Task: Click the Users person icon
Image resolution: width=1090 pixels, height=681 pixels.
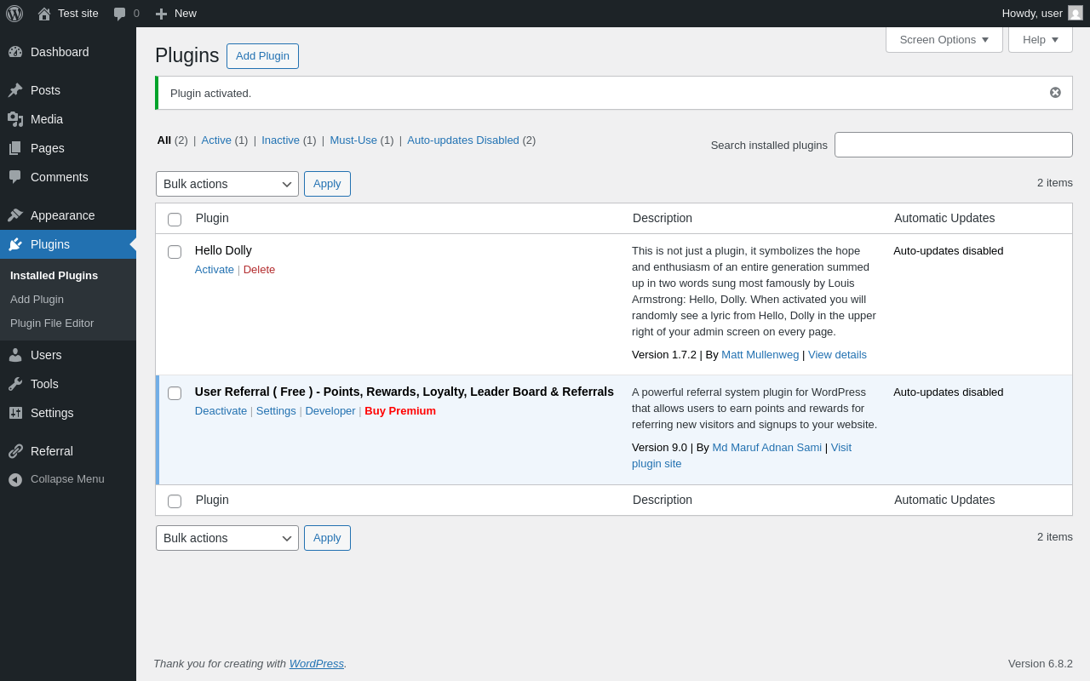Action: pos(15,355)
